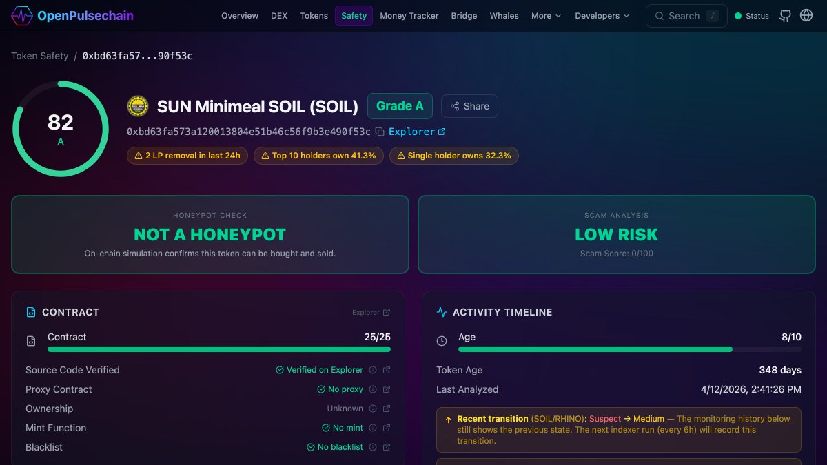Screen dimensions: 827x465
Task: Show info for Mint Function row
Action: click(373, 428)
